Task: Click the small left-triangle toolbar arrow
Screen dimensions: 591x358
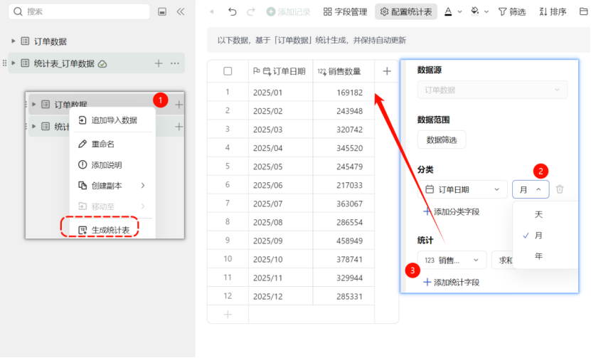Action: click(x=212, y=11)
